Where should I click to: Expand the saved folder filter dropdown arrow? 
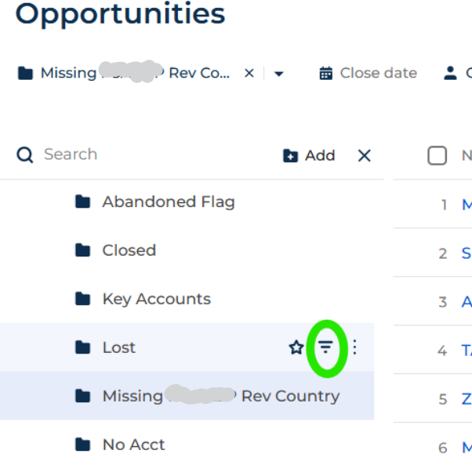[279, 74]
